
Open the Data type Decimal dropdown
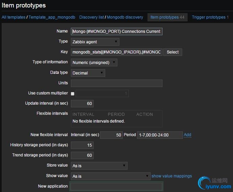coord(88,73)
